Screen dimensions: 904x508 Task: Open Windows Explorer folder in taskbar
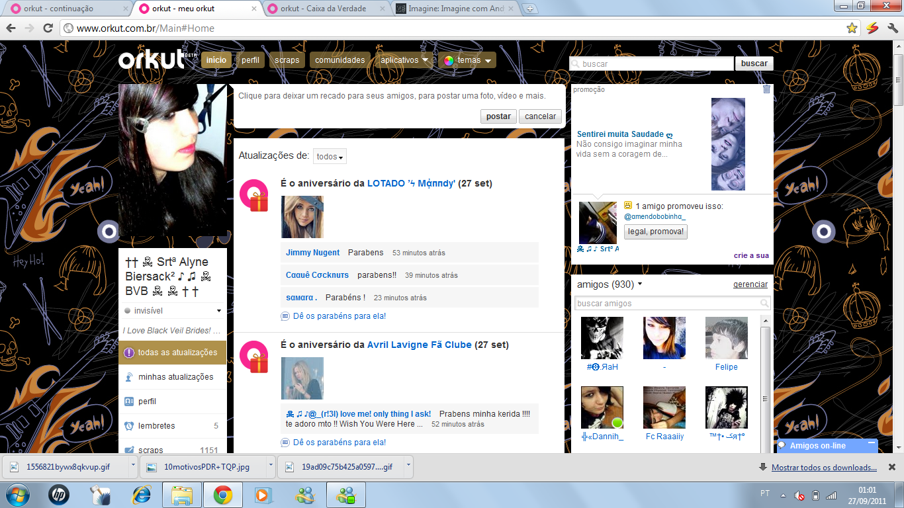[181, 495]
